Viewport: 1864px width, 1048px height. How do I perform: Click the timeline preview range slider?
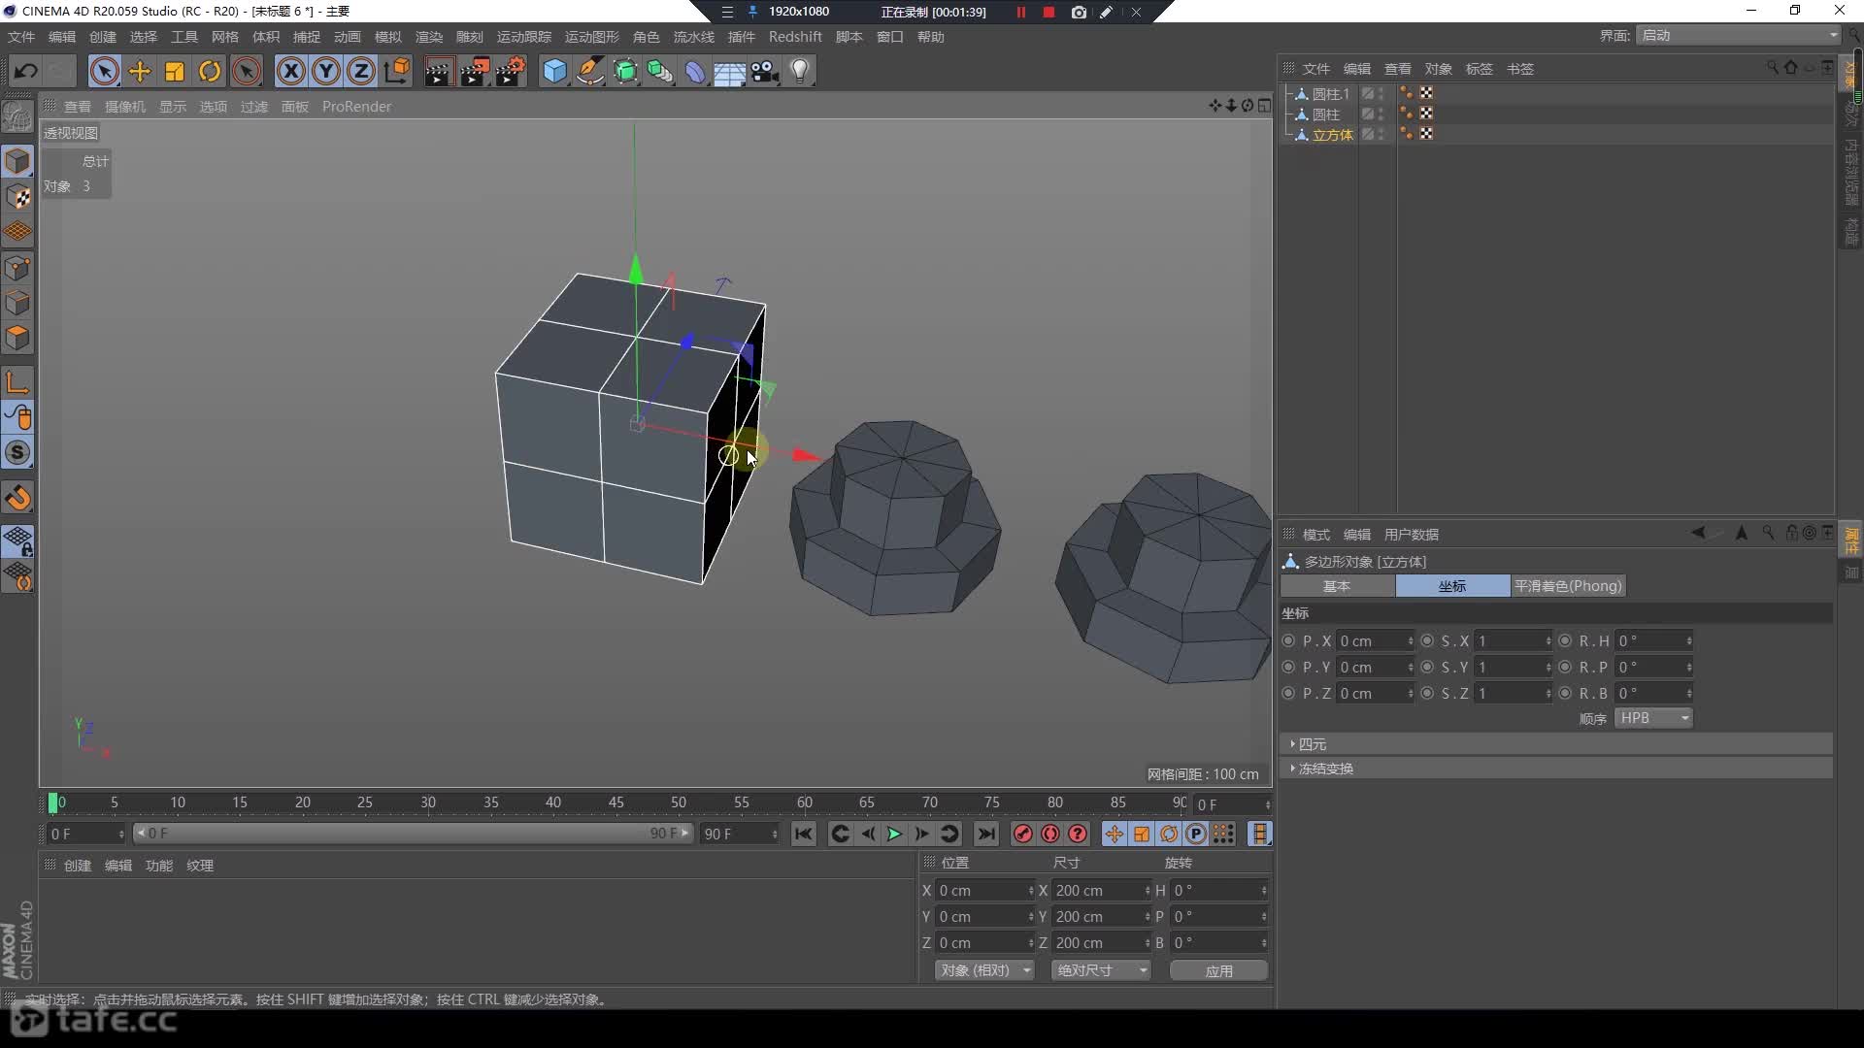413,834
